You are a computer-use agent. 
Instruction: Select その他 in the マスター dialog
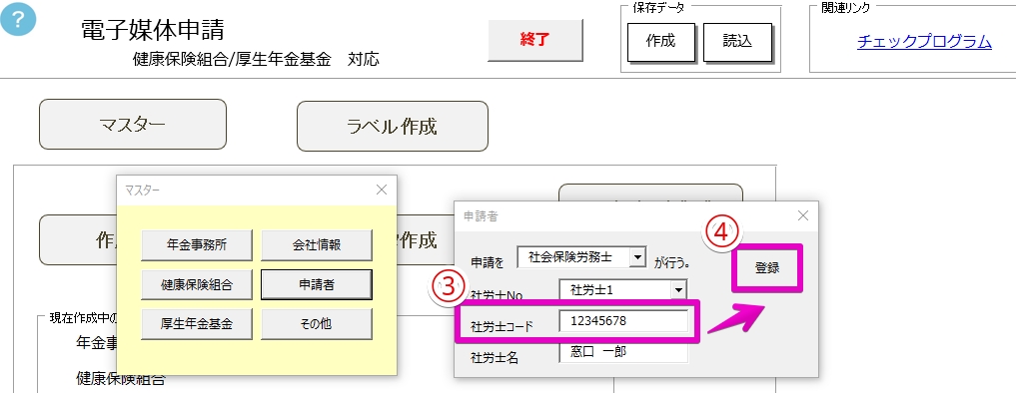(317, 324)
